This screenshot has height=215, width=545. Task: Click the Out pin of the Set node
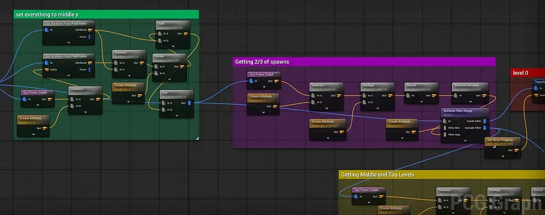189,103
